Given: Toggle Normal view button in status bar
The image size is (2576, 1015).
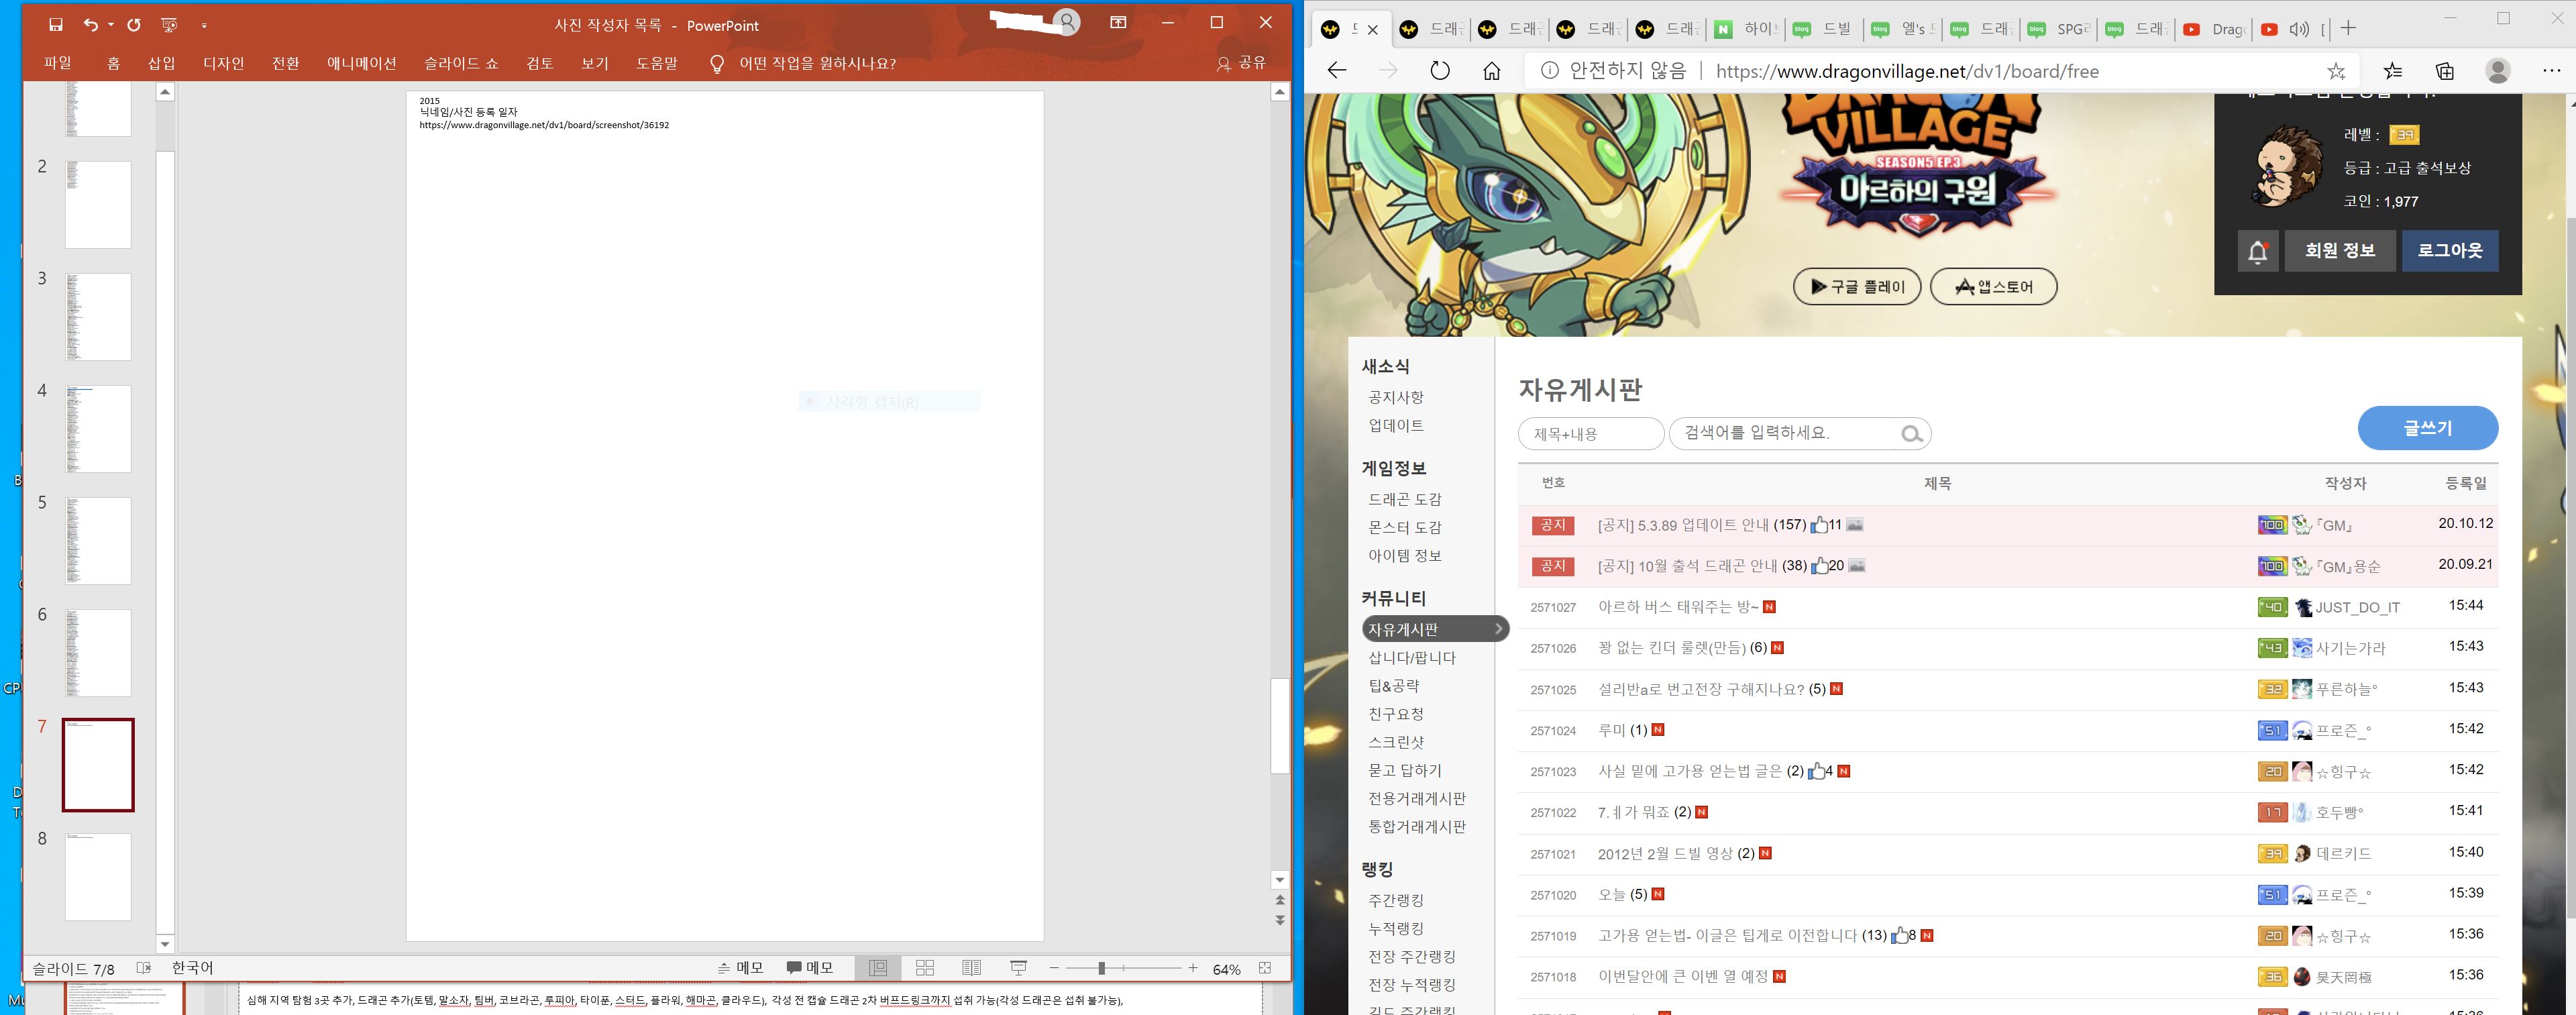Looking at the screenshot, I should click(x=878, y=968).
